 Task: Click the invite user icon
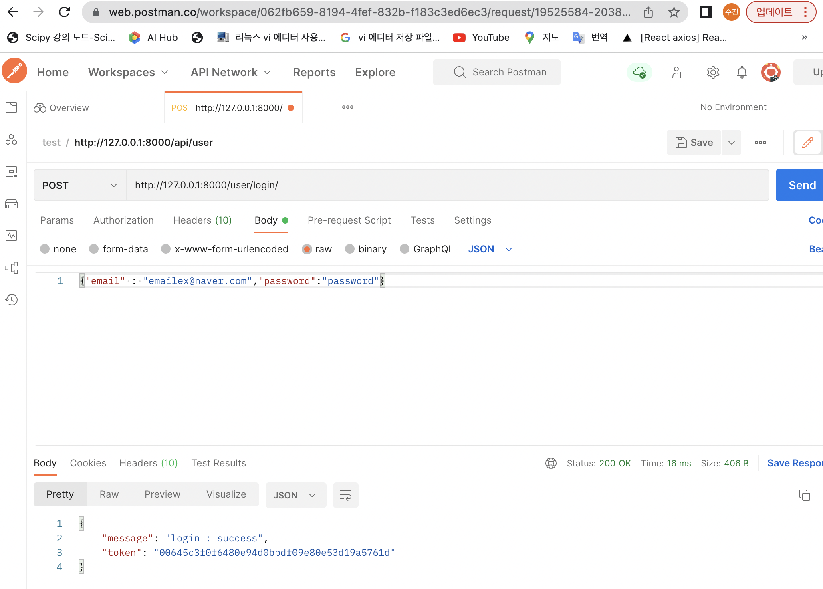pyautogui.click(x=678, y=72)
